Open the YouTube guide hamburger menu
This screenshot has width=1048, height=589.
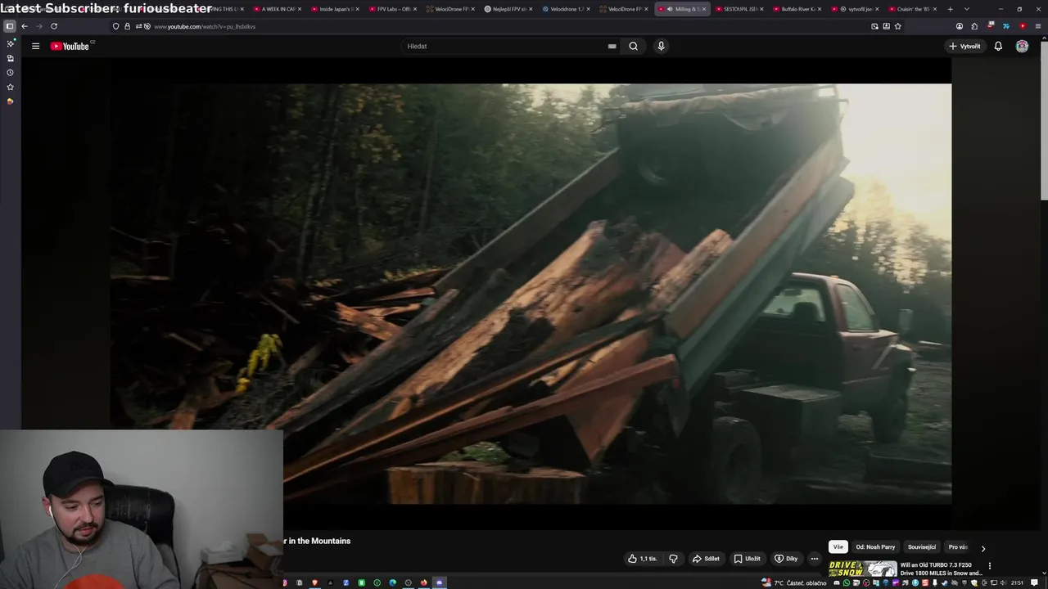click(x=35, y=46)
